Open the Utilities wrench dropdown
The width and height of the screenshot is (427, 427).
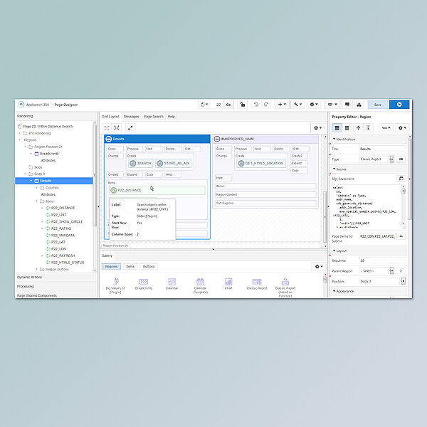coord(298,105)
